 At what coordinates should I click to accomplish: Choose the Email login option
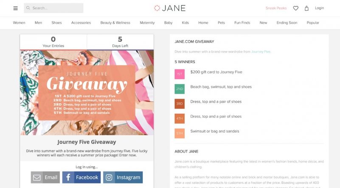pyautogui.click(x=45, y=177)
